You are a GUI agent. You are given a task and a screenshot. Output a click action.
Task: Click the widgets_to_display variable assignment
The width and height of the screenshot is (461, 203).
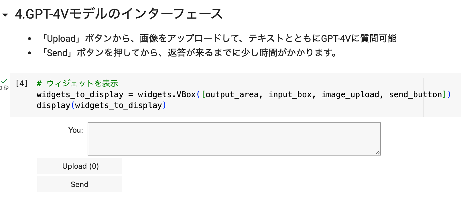80,95
